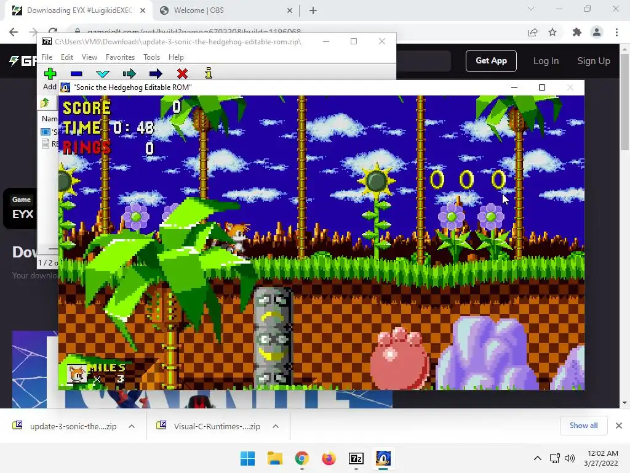Click the 7-Zip Test checkmark icon
Screen dimensions: 630x473
(x=103, y=74)
